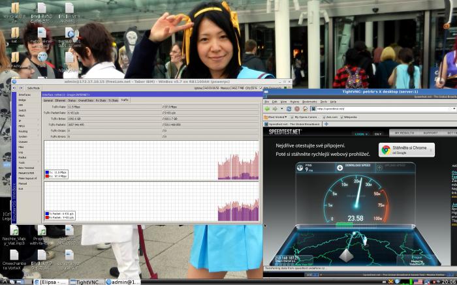Expand the IP submenu in WinBox
This screenshot has height=285, width=457.
[20, 121]
